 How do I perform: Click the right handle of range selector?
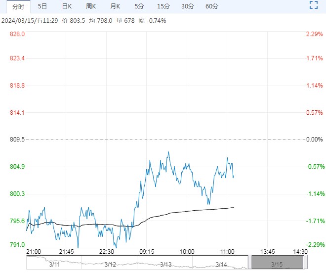(305, 262)
